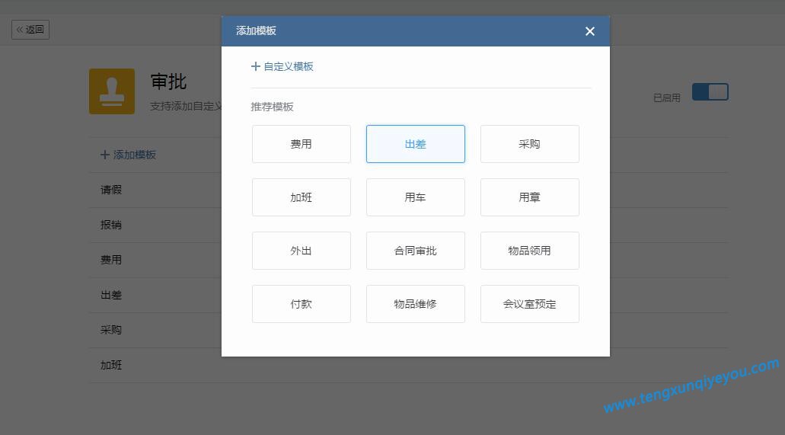Open the 报销 row in background list
This screenshot has height=435, width=785.
click(155, 225)
